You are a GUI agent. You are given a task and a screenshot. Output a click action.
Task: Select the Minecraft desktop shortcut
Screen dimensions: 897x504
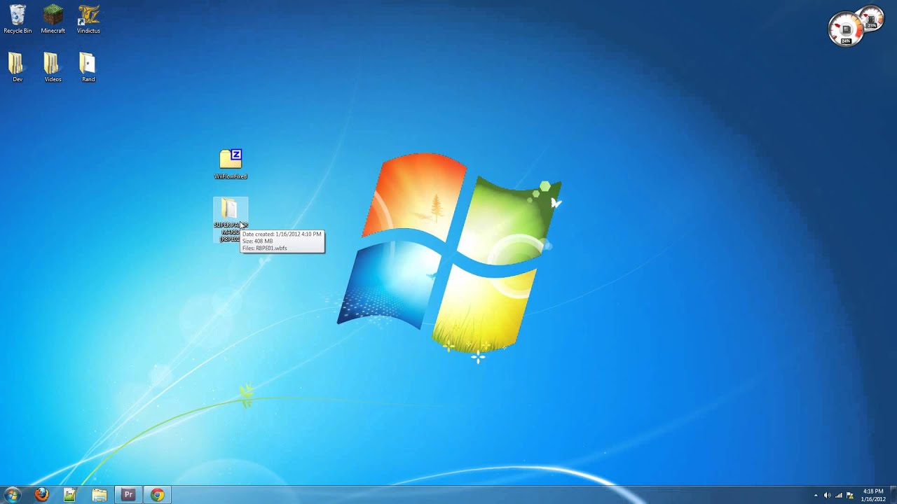[53, 19]
